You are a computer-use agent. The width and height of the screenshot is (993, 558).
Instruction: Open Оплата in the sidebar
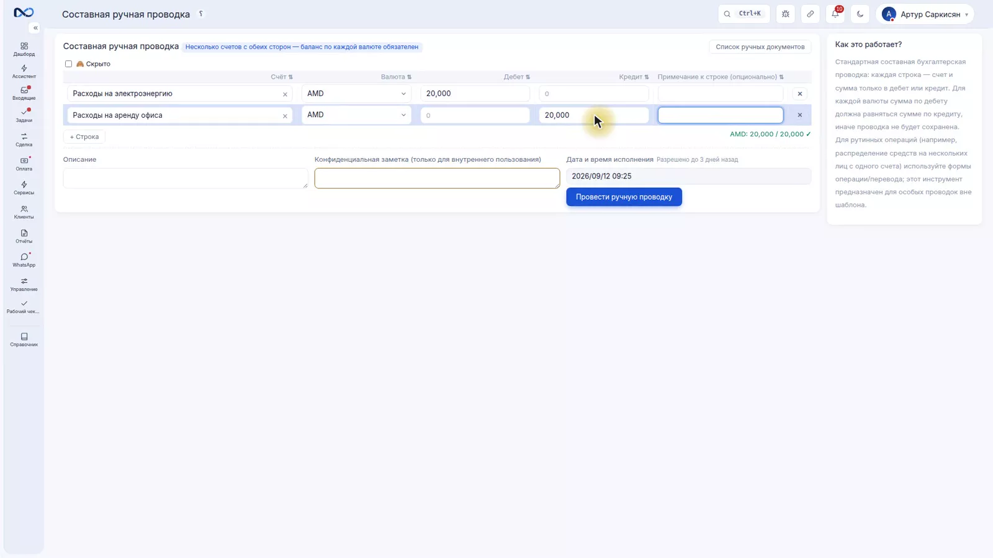point(24,164)
